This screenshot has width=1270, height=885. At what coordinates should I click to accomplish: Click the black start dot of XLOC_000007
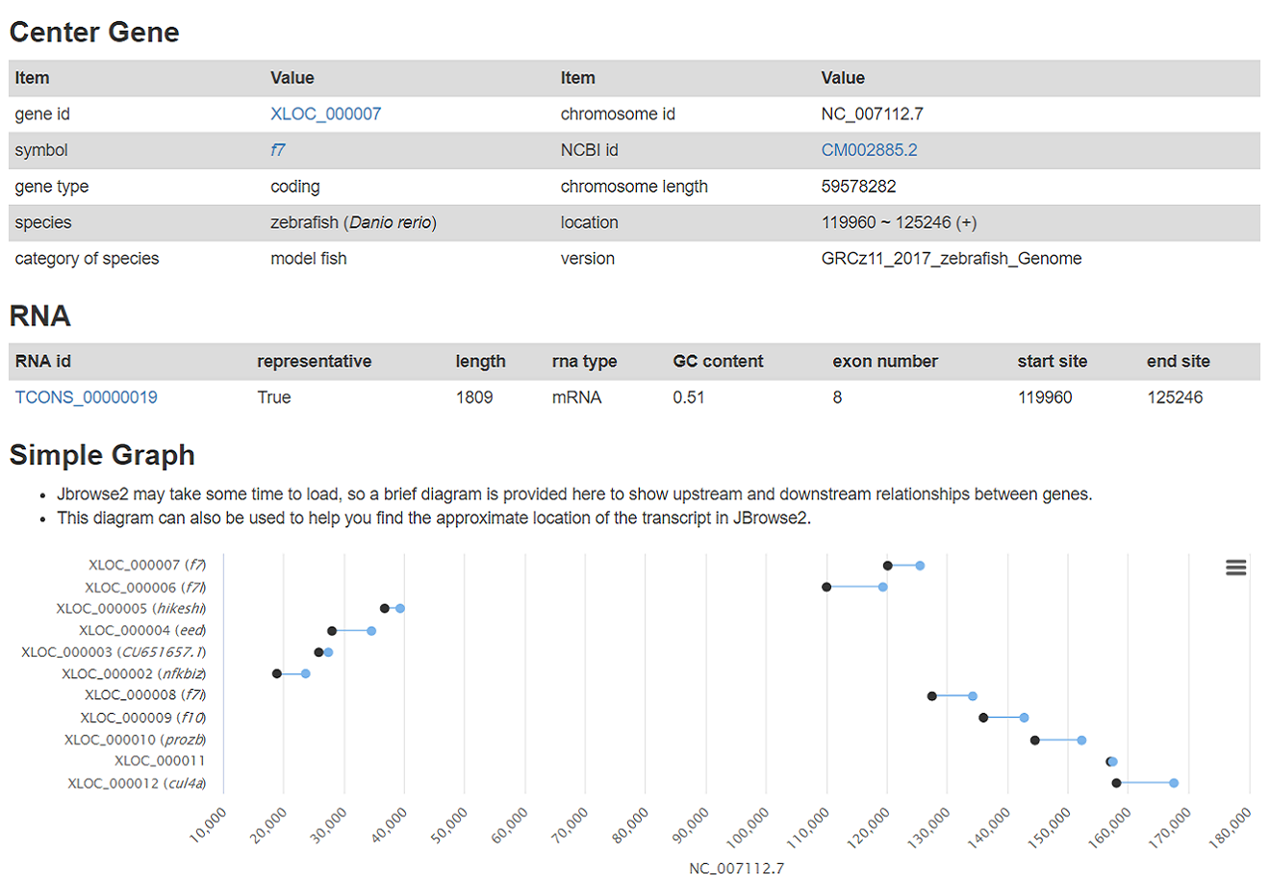pyautogui.click(x=887, y=566)
